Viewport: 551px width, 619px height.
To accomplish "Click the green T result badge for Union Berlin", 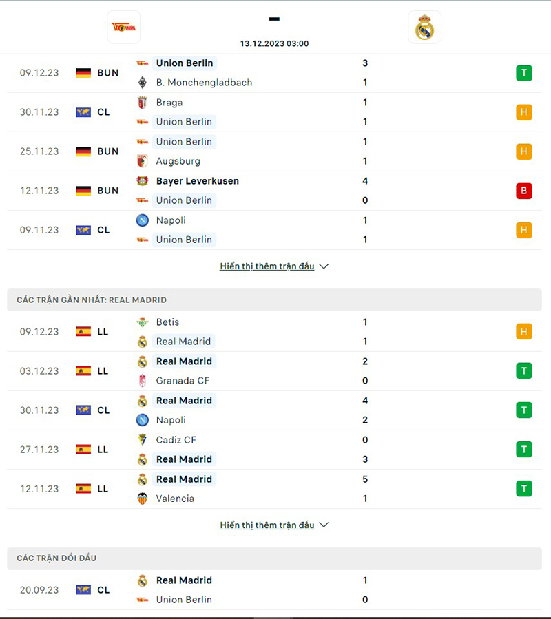I will pos(524,72).
